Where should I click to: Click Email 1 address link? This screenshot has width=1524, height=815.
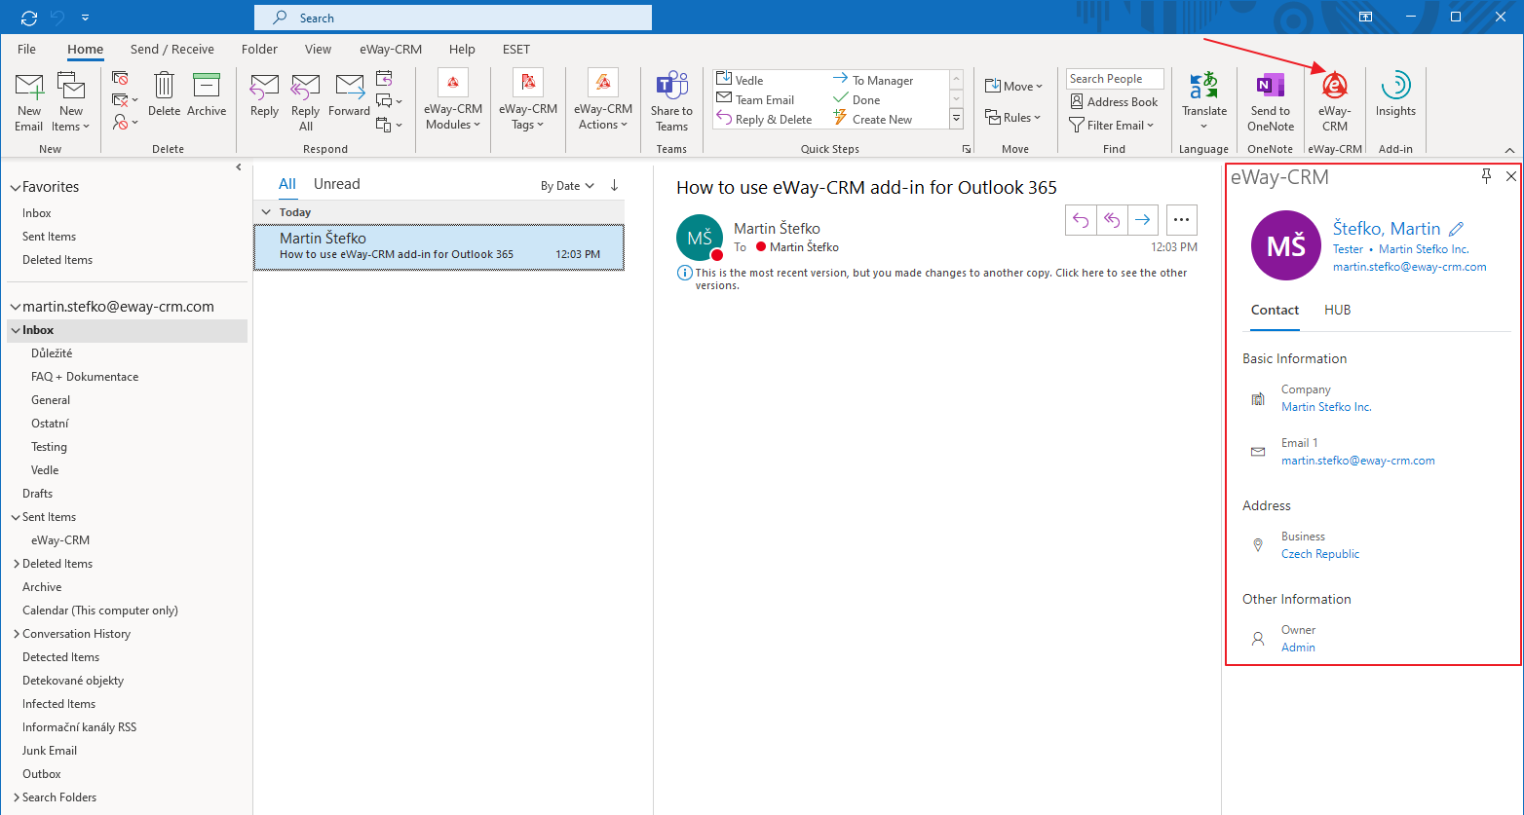pyautogui.click(x=1358, y=461)
